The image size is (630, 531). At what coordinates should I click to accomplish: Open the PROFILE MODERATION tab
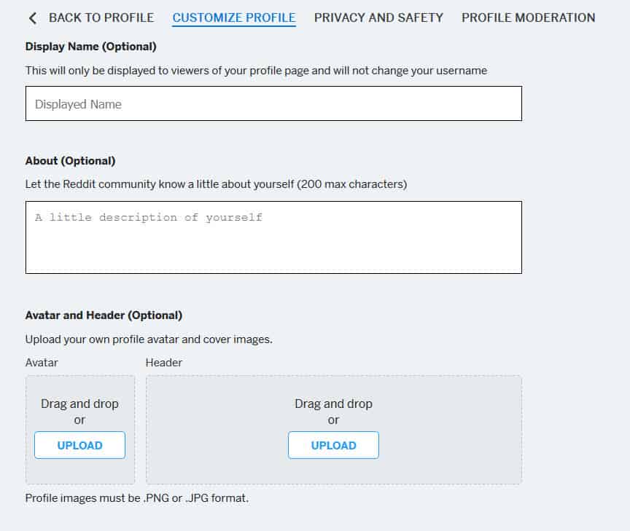[528, 17]
